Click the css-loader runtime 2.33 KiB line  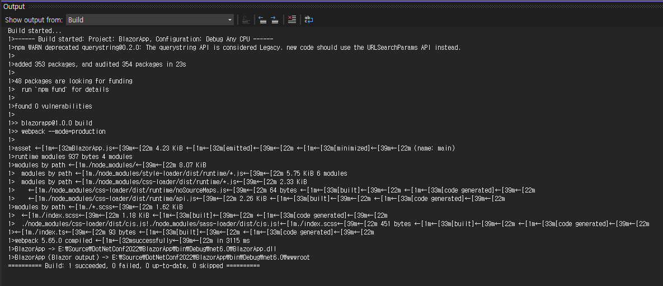coord(157,182)
